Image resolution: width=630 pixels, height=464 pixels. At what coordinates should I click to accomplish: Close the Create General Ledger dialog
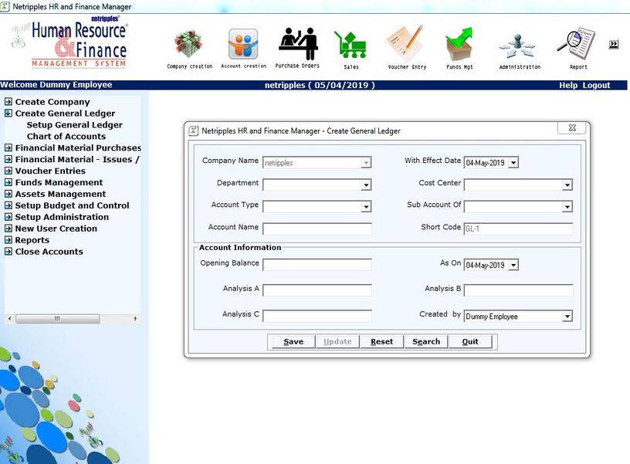point(572,127)
